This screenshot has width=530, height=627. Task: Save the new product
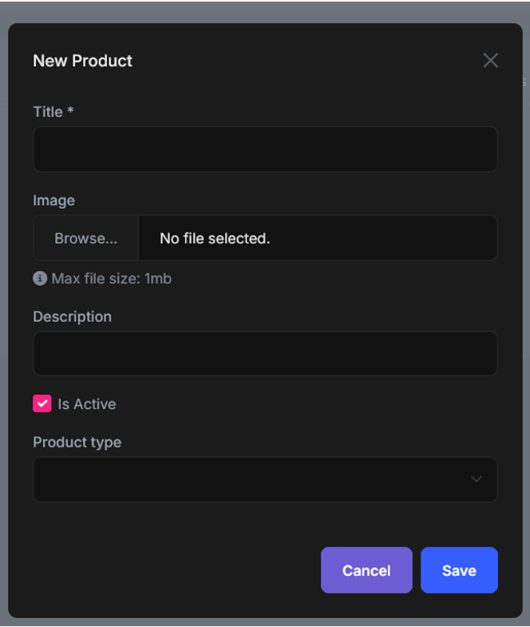[x=459, y=570]
